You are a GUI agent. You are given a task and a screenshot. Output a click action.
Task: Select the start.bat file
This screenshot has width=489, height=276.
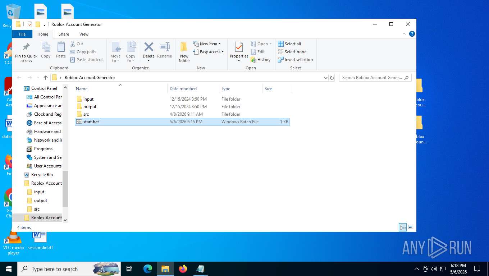point(182,122)
